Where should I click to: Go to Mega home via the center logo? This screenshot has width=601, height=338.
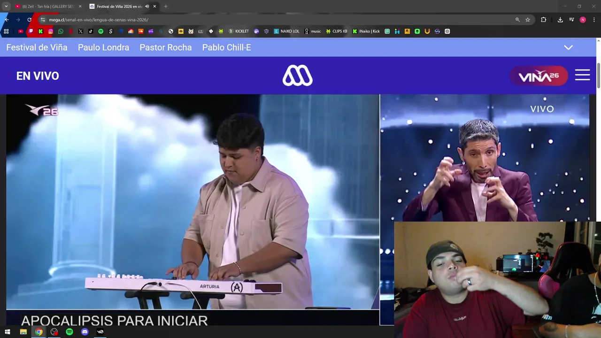tap(297, 76)
